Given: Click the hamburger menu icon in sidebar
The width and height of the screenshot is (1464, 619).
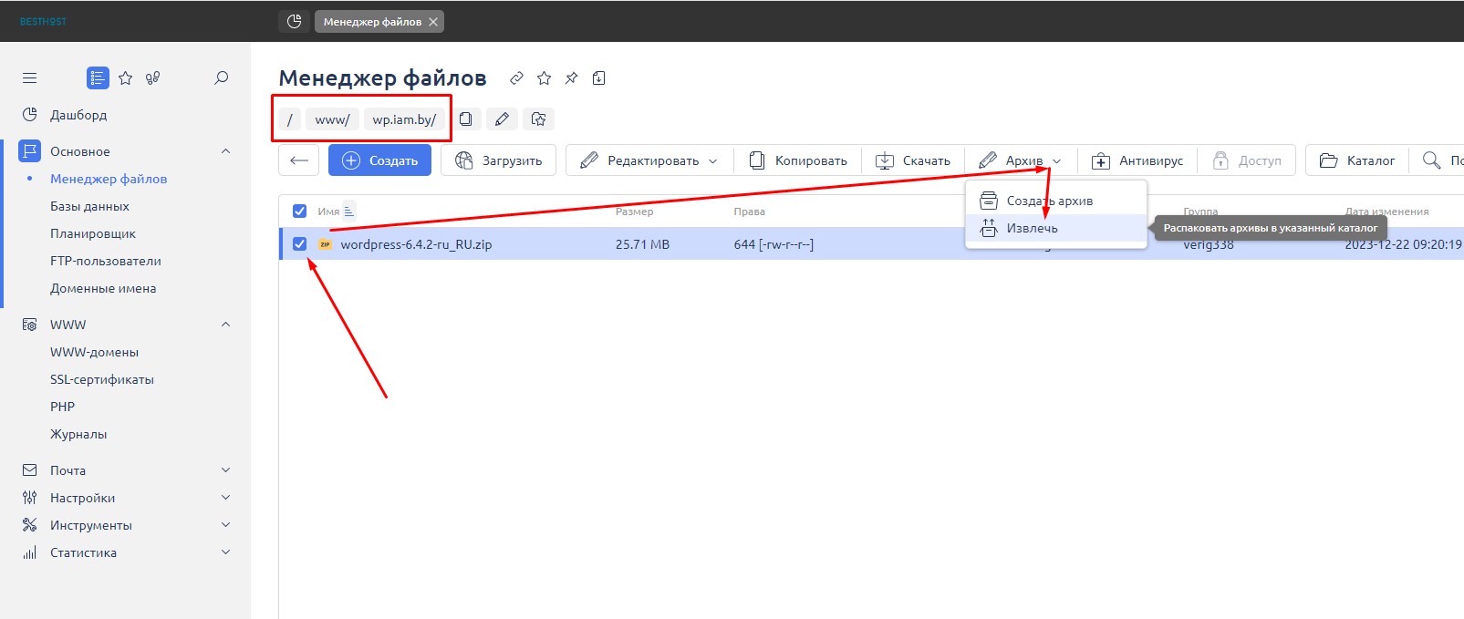Looking at the screenshot, I should pyautogui.click(x=30, y=78).
